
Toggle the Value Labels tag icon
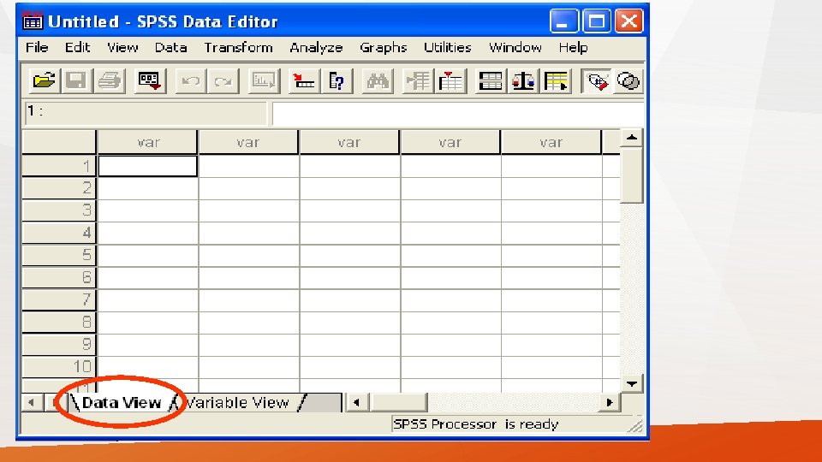pos(597,81)
